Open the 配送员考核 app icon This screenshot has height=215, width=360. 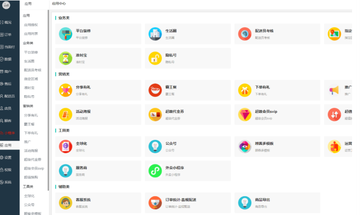click(244, 34)
